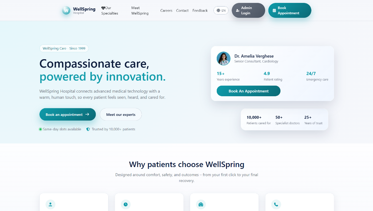Open the Meet WellSpring page
The image size is (373, 211).
140,10
